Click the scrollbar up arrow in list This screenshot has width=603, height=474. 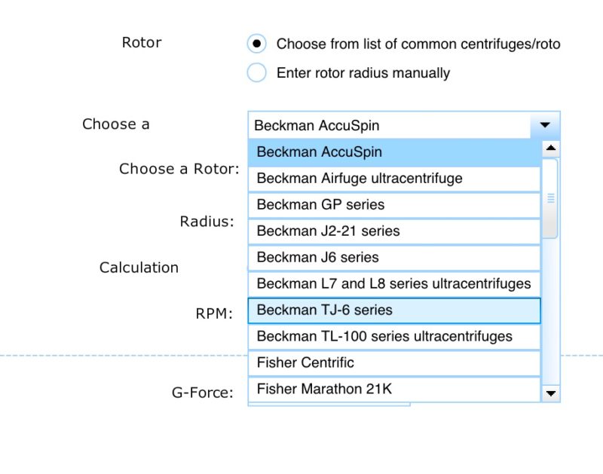pos(551,148)
